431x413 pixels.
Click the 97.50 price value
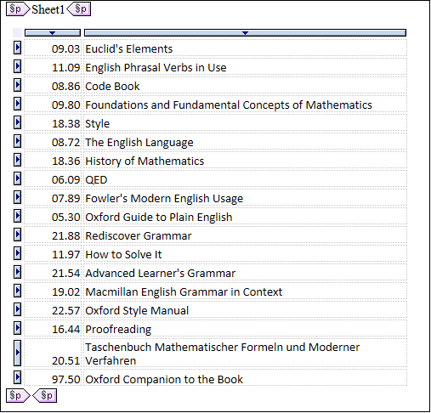(x=65, y=380)
